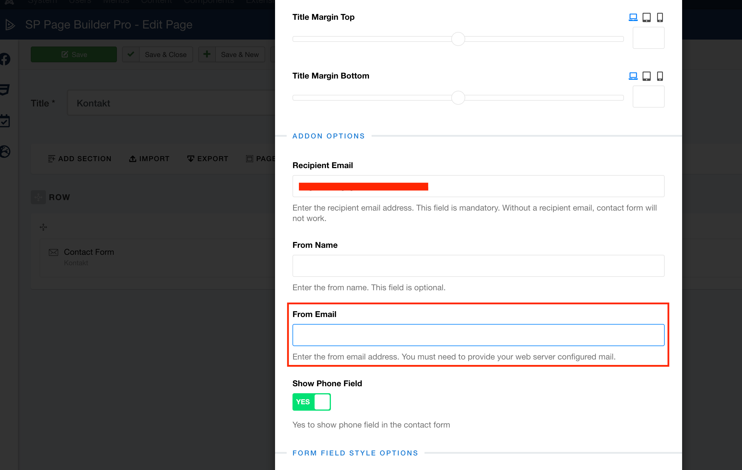Select desktop device icon for Title Margin Bottom

coord(633,76)
